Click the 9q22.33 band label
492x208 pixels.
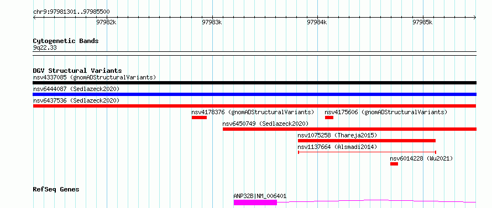point(45,48)
